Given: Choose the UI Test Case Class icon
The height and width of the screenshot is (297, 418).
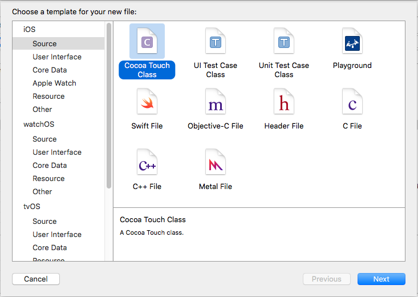Looking at the screenshot, I should tap(216, 42).
